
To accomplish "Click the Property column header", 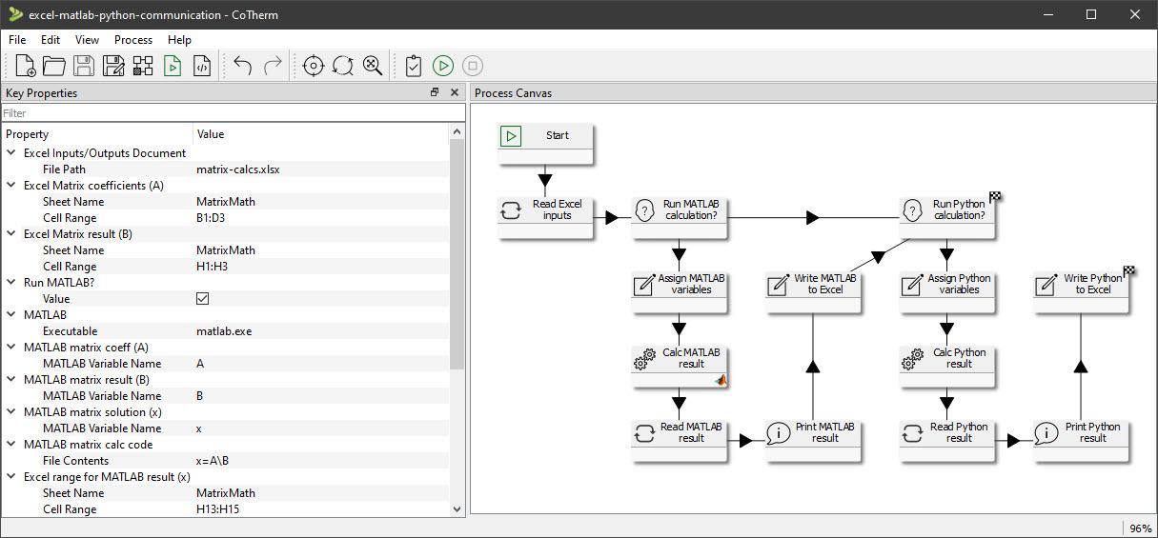I will (97, 134).
